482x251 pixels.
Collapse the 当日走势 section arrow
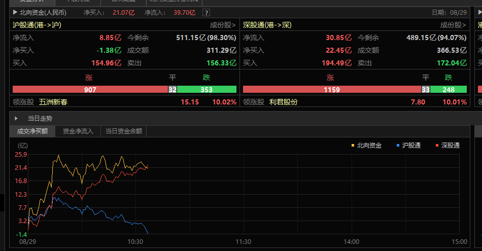[16, 118]
